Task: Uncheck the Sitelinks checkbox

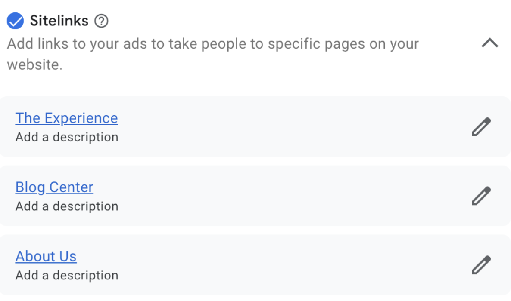Action: point(16,21)
